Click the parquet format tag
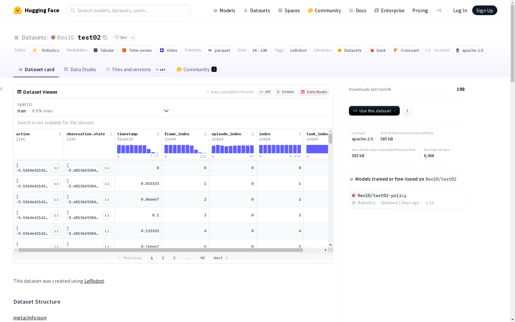 click(x=219, y=50)
